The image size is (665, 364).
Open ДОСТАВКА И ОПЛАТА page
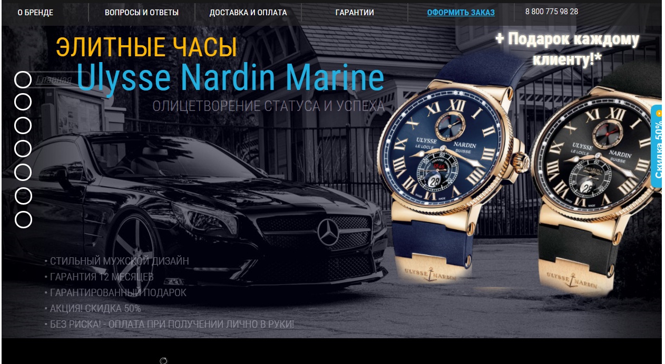248,13
